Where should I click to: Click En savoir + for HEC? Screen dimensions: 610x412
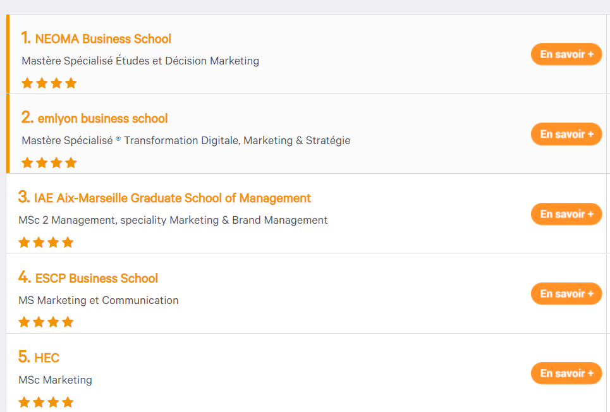coord(566,373)
